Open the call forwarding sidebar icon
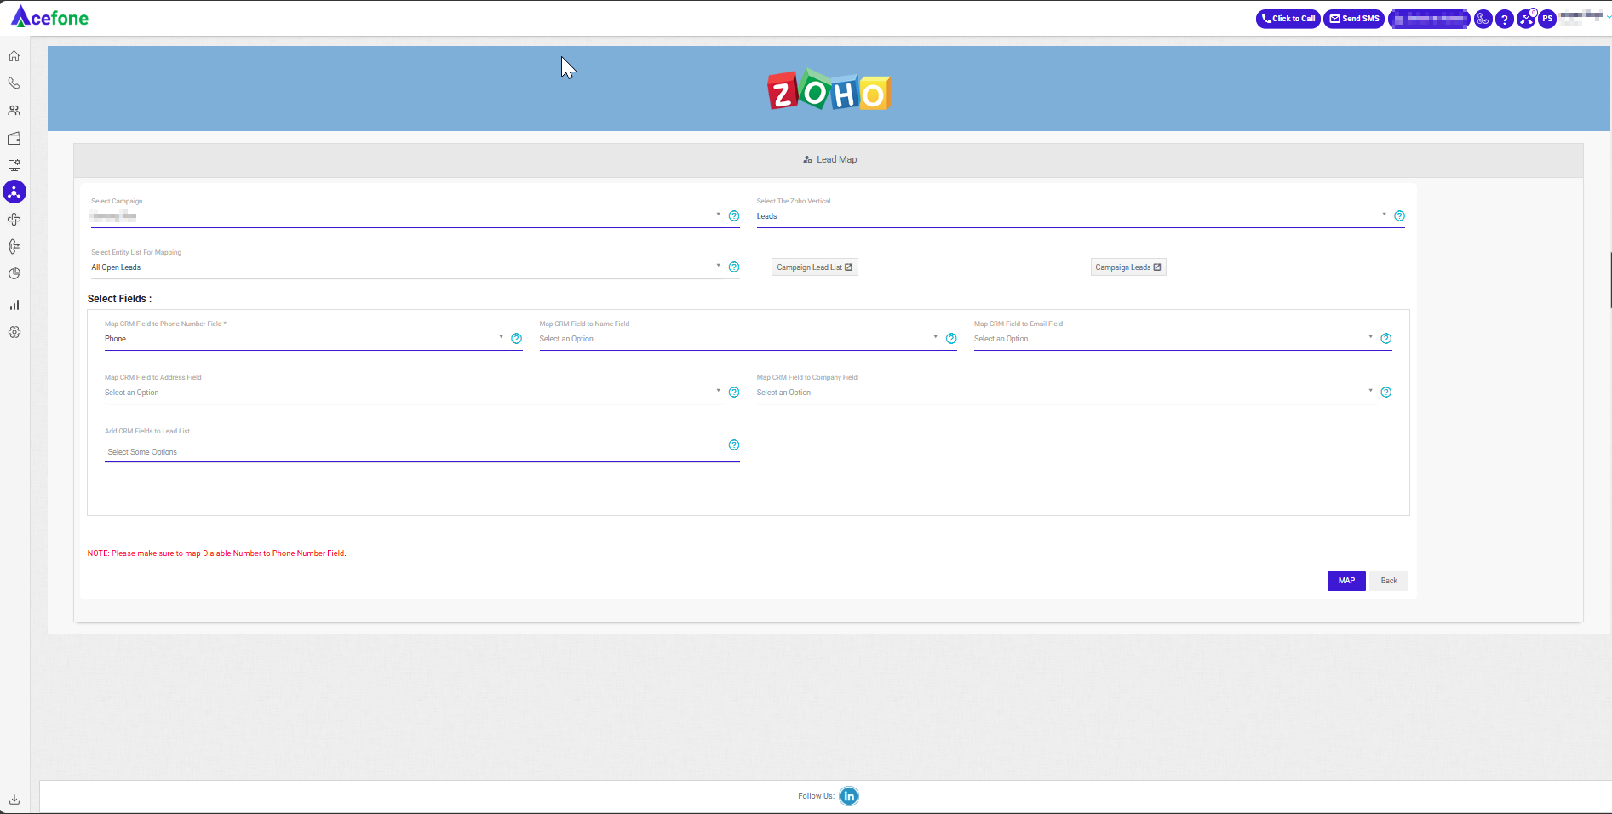 coord(14,247)
